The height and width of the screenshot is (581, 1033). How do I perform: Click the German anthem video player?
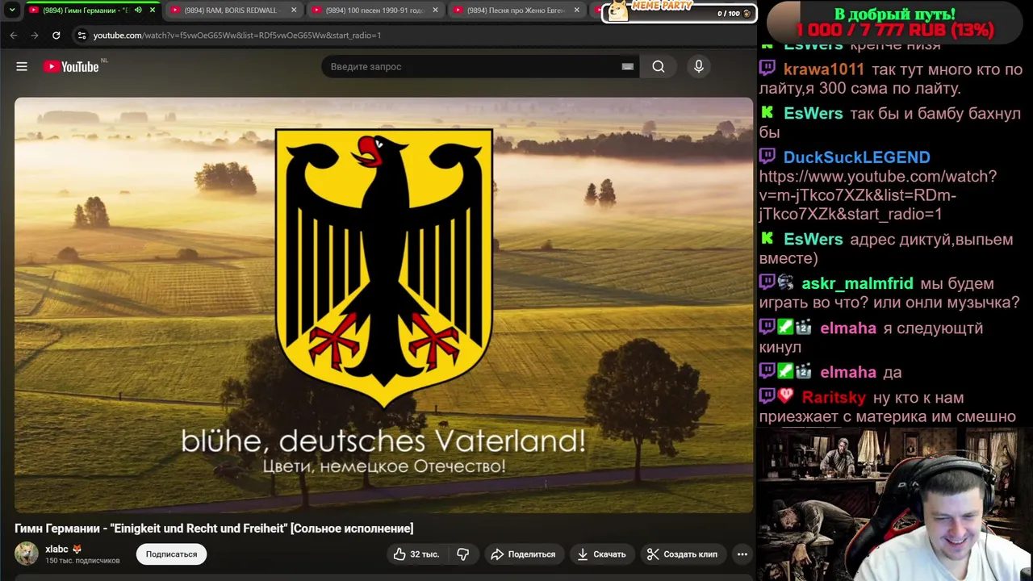[x=383, y=305]
